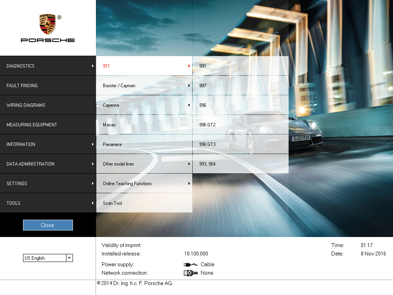
Task: Open the US English language dropdown
Action: click(69, 258)
